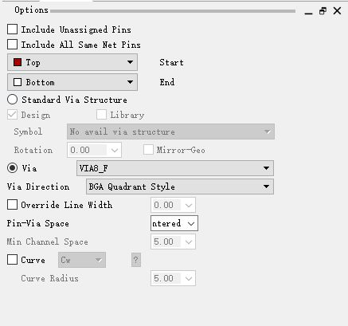Viewport: 348px width, 326px height.
Task: Select Standard Via Structure radio button
Action: tap(12, 100)
